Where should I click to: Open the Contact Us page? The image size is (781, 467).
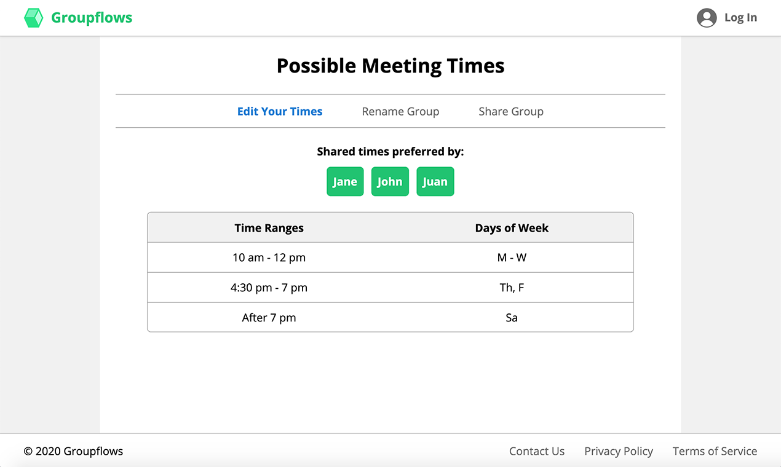click(x=537, y=451)
